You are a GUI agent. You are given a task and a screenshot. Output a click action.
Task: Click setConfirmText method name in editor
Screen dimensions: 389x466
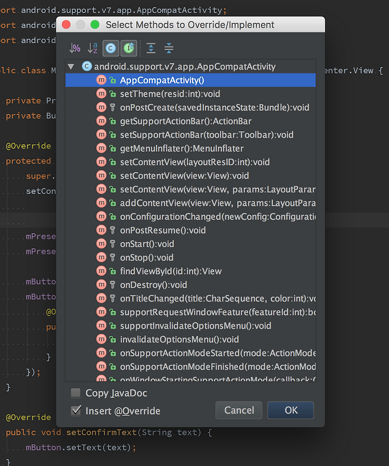pyautogui.click(x=101, y=432)
